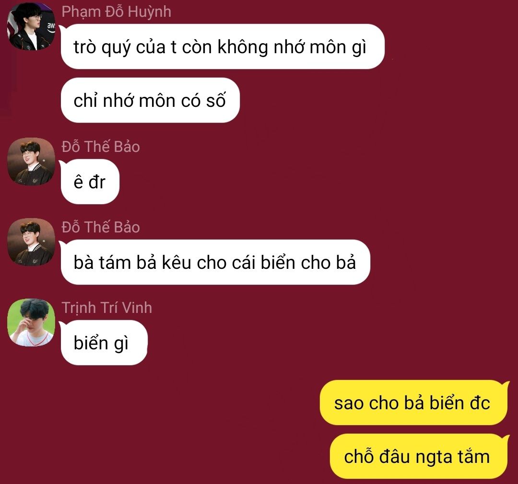The height and width of the screenshot is (484, 518).
Task: Select the yellow message 'chỗ đâu ngta tắm'
Action: pos(419,456)
